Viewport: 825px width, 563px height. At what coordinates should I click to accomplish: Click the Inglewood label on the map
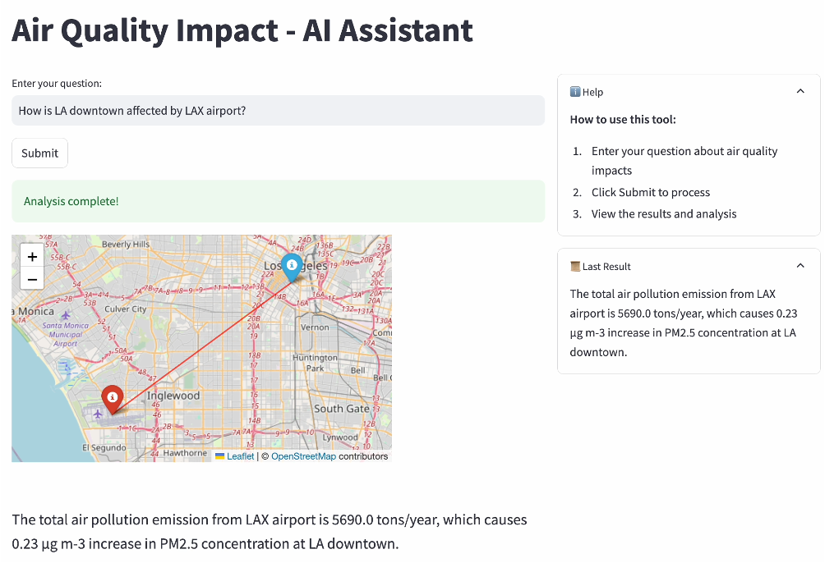click(173, 396)
